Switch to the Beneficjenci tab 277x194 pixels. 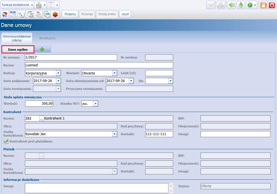point(47,38)
